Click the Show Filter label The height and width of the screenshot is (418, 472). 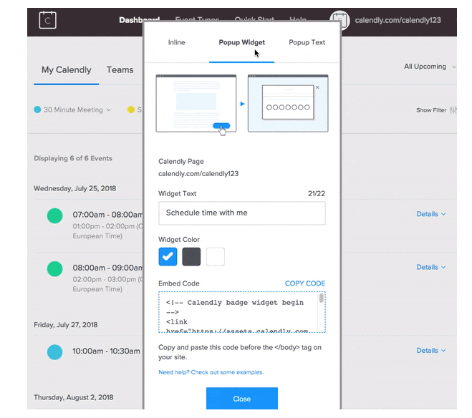tap(431, 110)
